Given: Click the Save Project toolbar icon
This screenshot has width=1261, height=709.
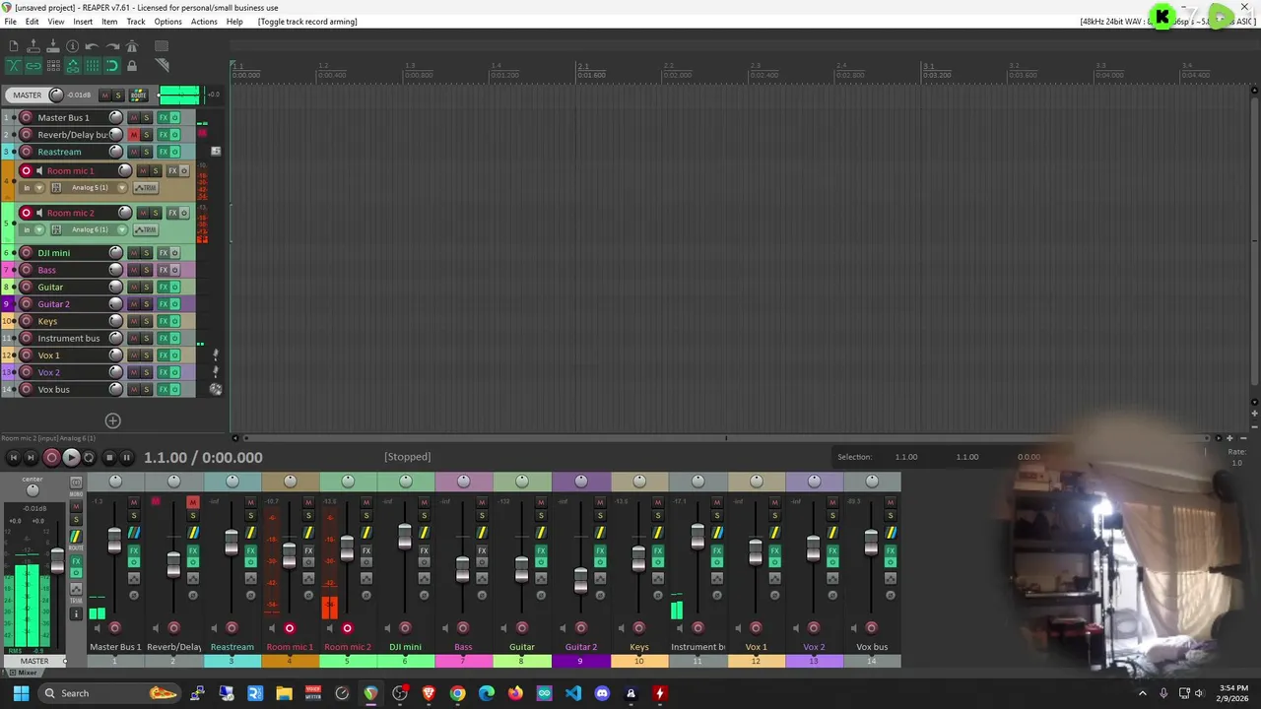Looking at the screenshot, I should (53, 46).
